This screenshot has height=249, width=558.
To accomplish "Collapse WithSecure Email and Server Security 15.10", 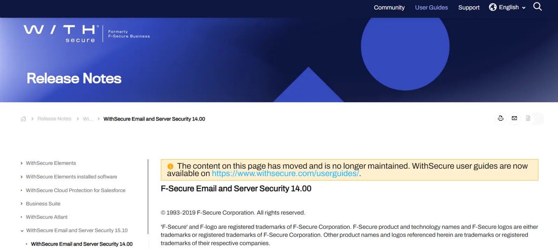I will tap(22, 231).
